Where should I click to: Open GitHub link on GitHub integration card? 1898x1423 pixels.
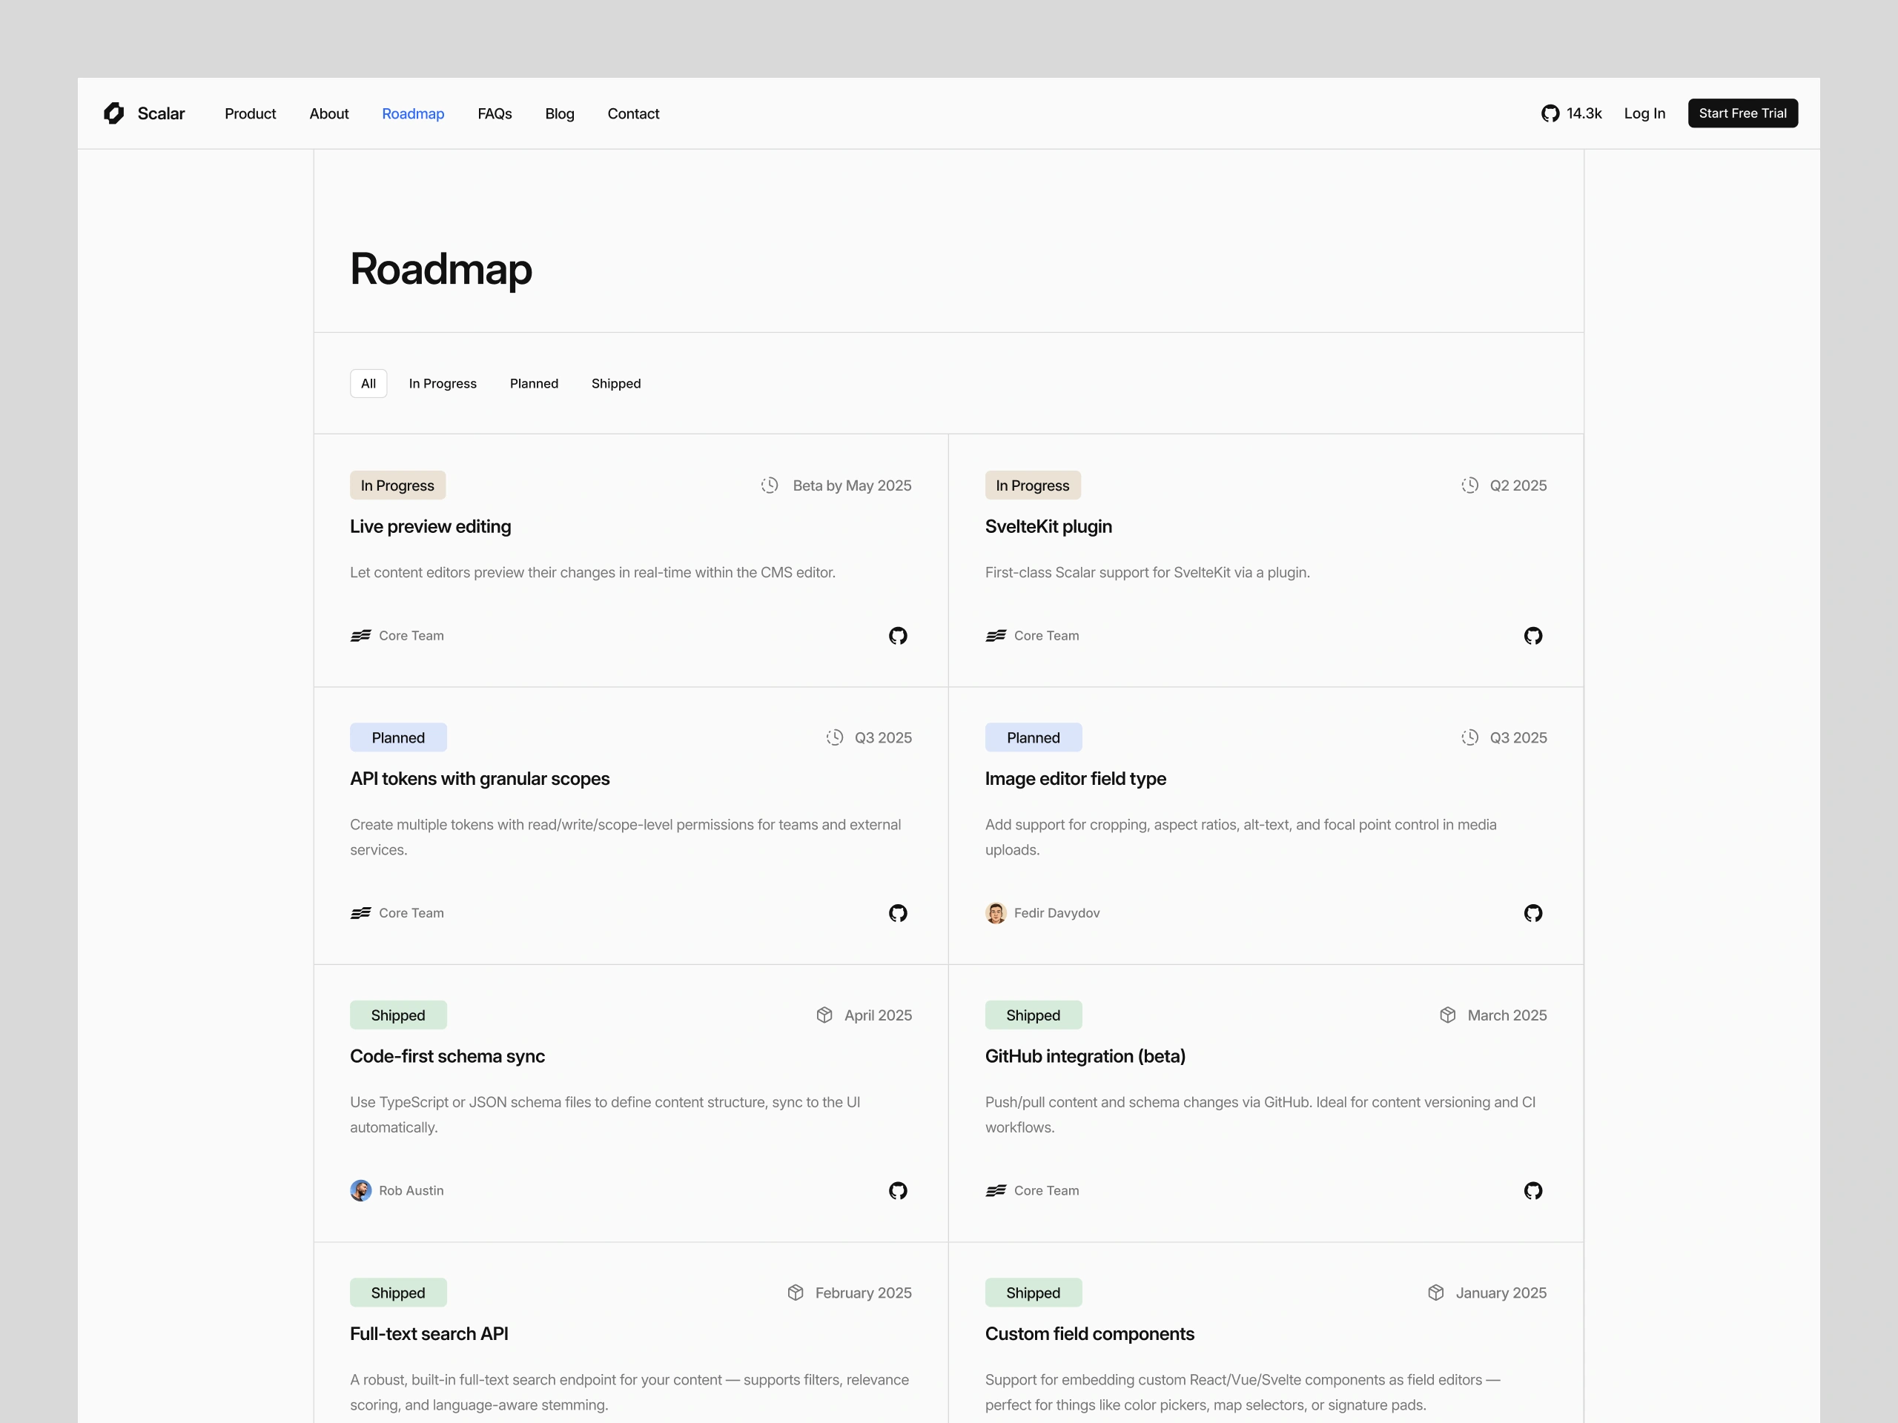[1532, 1190]
